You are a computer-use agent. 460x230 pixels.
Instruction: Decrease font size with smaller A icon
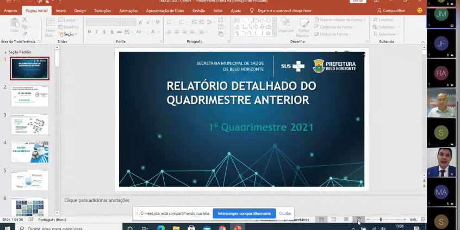(x=148, y=22)
